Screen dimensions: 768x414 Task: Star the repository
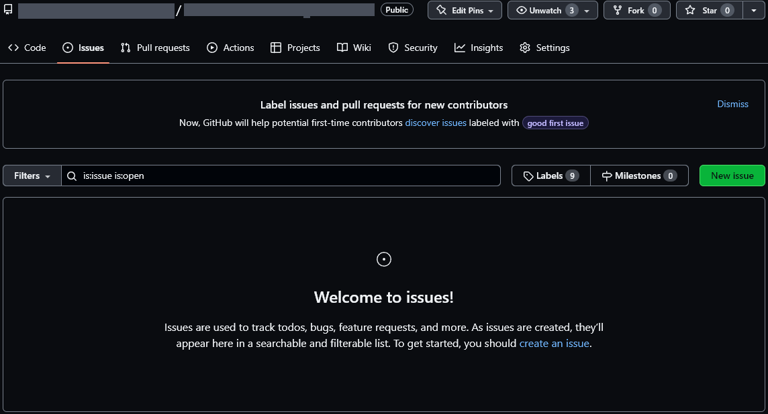pos(710,10)
